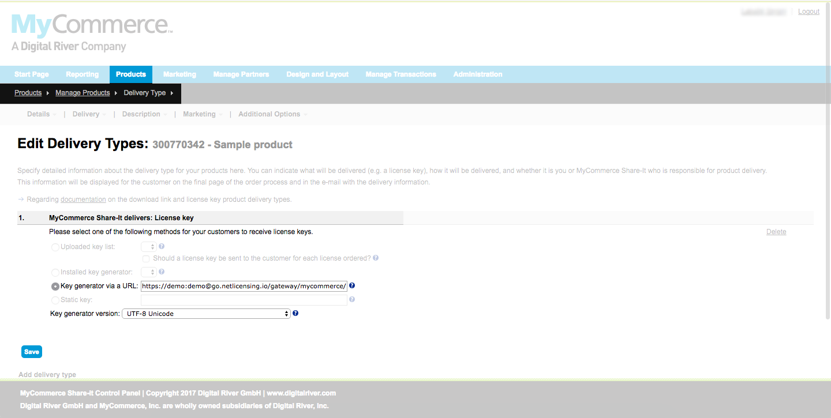
Task: Click the Static key input field
Action: pos(244,300)
